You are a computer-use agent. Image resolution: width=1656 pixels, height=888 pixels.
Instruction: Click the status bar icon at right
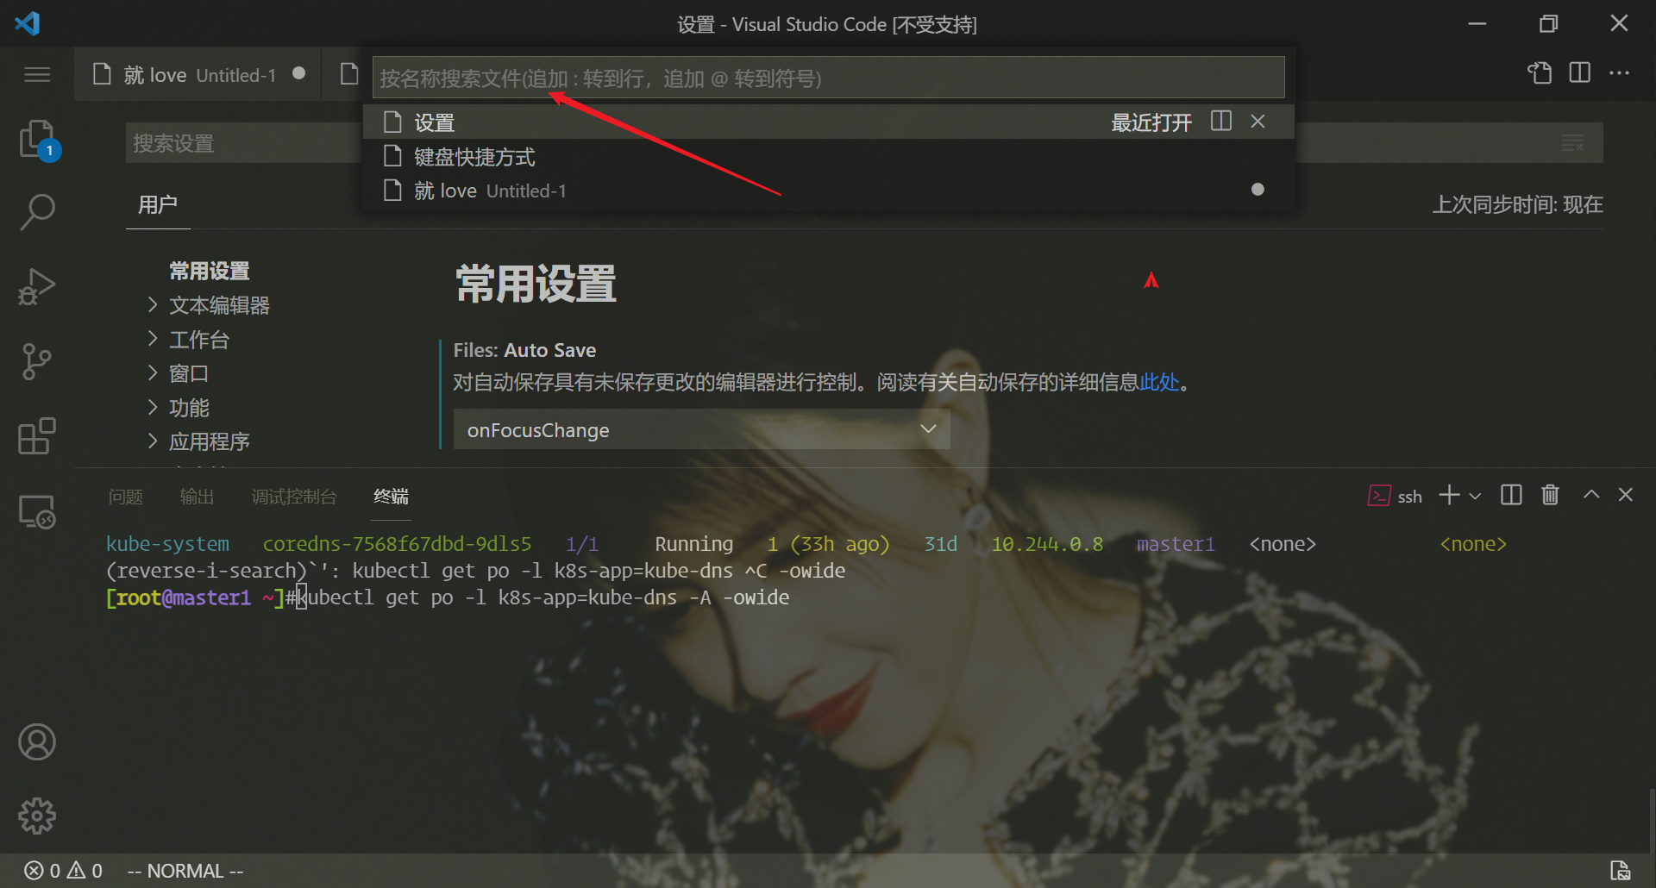pyautogui.click(x=1621, y=871)
